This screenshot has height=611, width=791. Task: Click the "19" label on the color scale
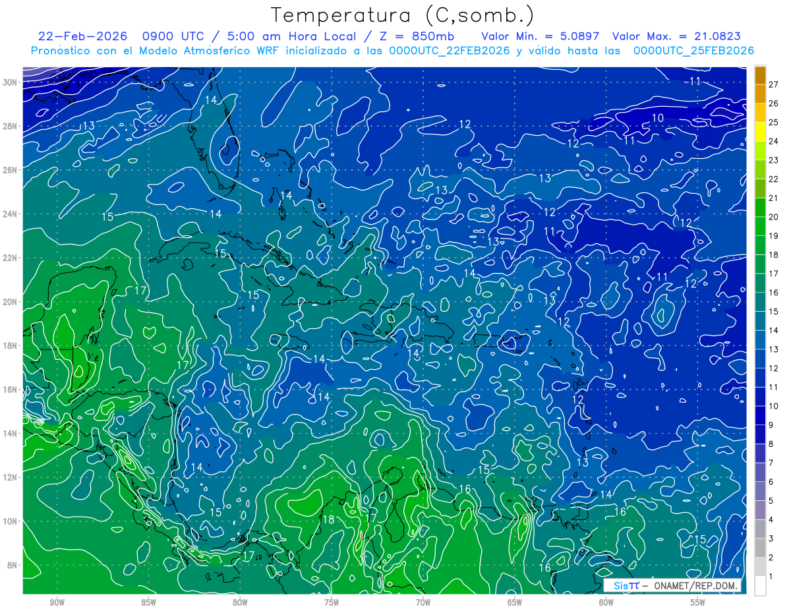(x=774, y=236)
